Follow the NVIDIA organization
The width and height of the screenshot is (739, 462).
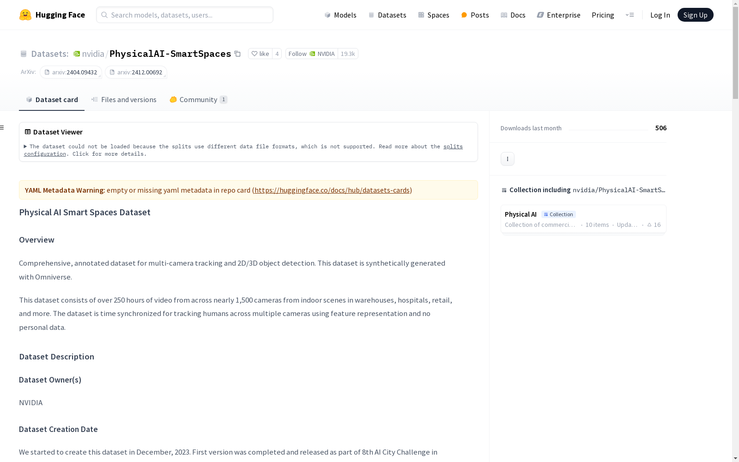pyautogui.click(x=311, y=54)
